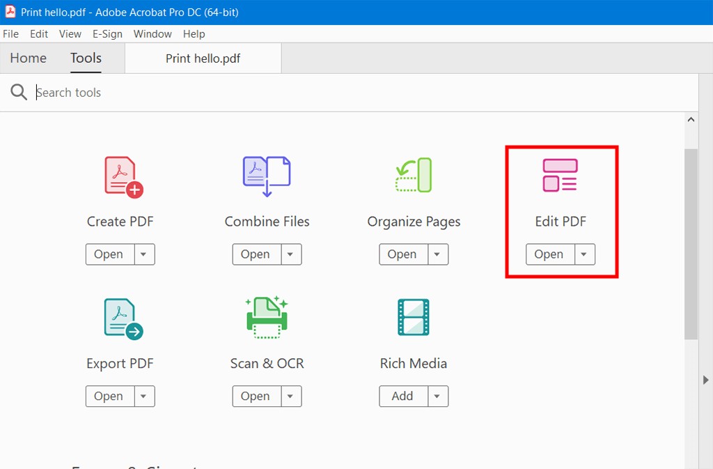This screenshot has width=713, height=469.
Task: Click Open under Edit PDF
Action: 549,254
